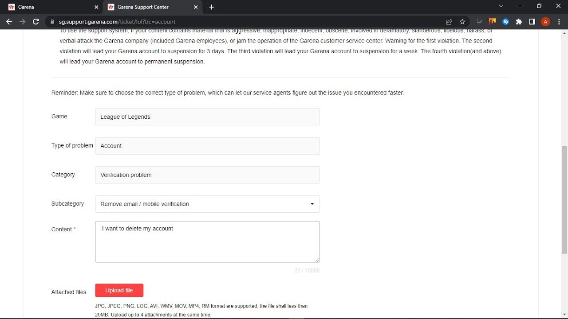568x319 pixels.
Task: Go back to the previous page
Action: point(9,22)
